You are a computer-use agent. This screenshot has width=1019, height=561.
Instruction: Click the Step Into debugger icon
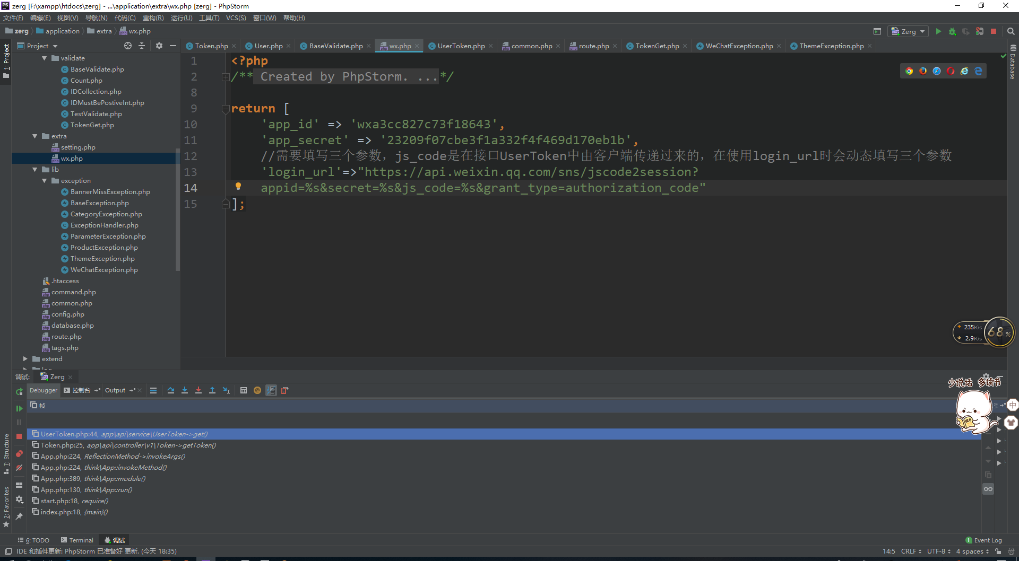[x=185, y=390]
